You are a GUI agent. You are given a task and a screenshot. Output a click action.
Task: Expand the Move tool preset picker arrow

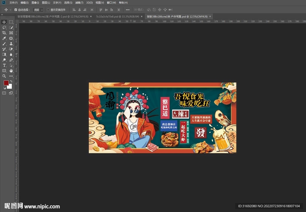pyautogui.click(x=10, y=10)
